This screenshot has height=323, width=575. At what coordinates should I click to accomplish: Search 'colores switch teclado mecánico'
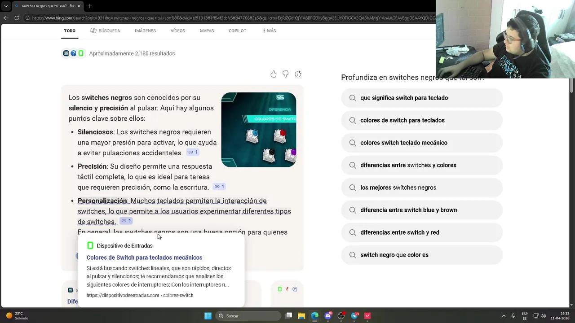422,143
